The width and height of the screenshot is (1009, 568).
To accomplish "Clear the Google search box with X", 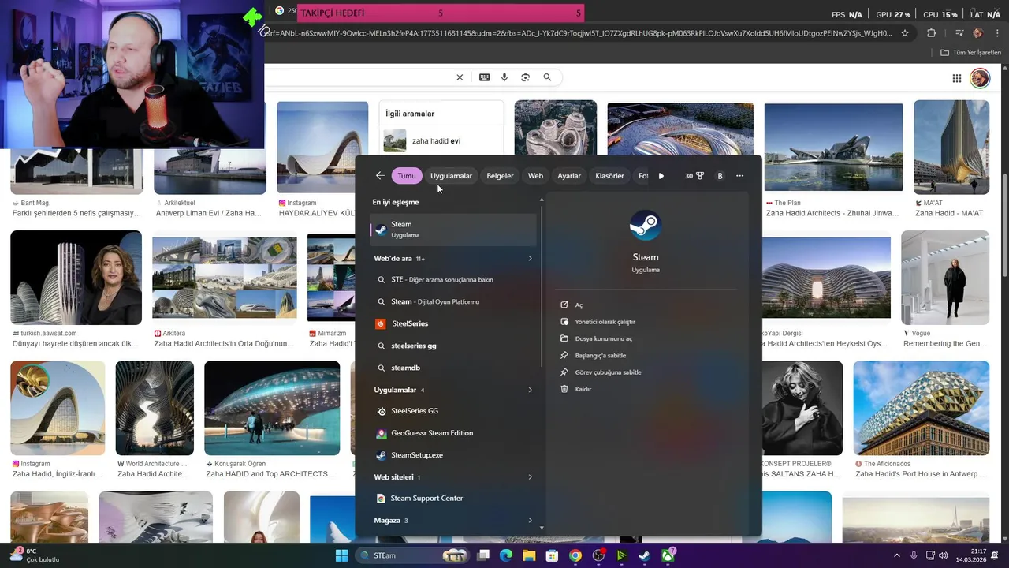I will coord(460,77).
